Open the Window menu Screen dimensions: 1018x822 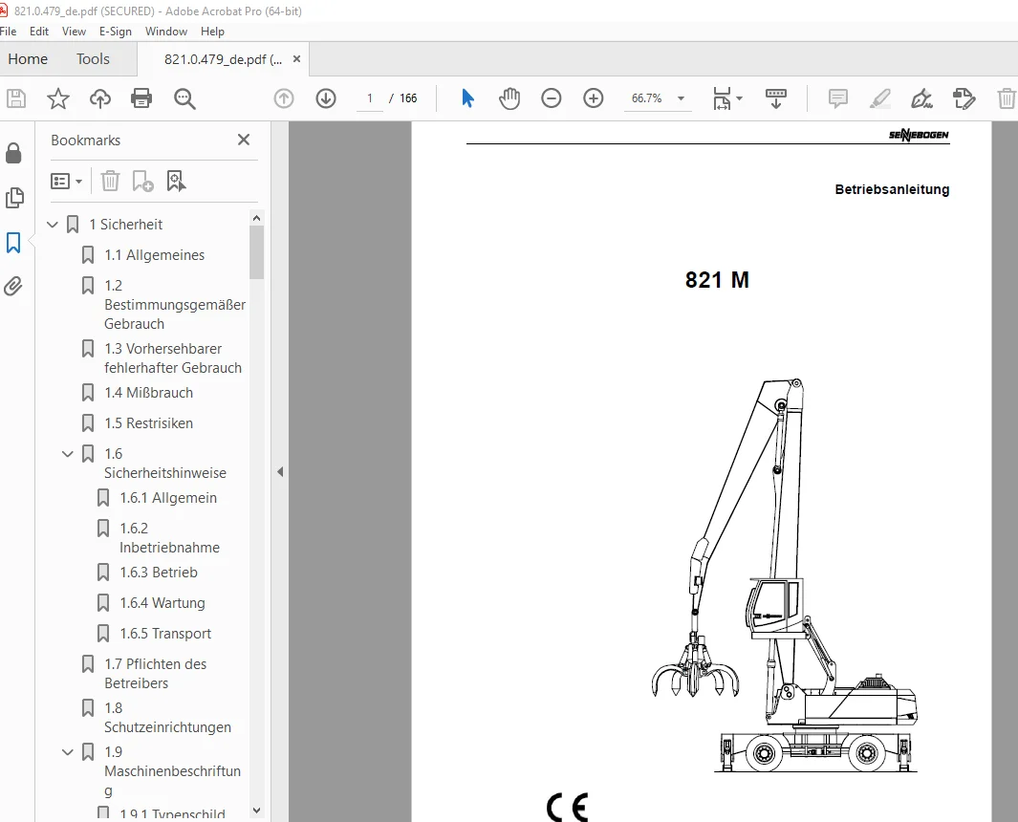(x=166, y=32)
